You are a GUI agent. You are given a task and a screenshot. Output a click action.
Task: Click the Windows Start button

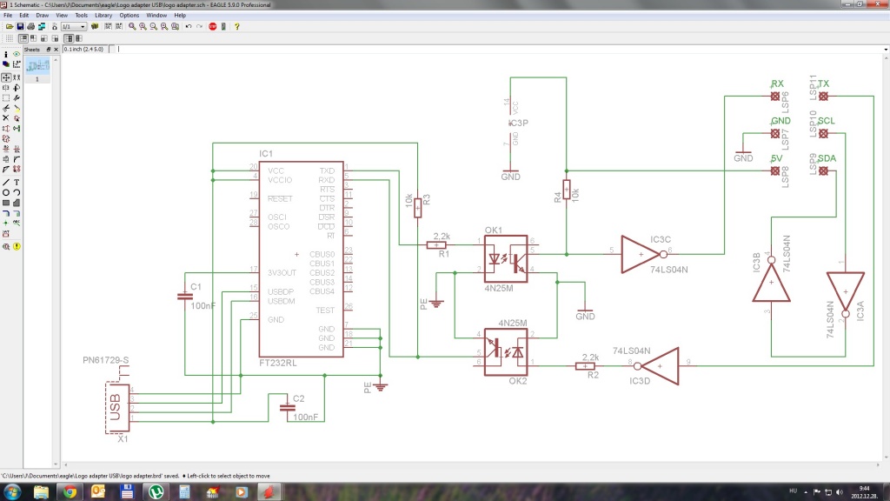pos(12,491)
